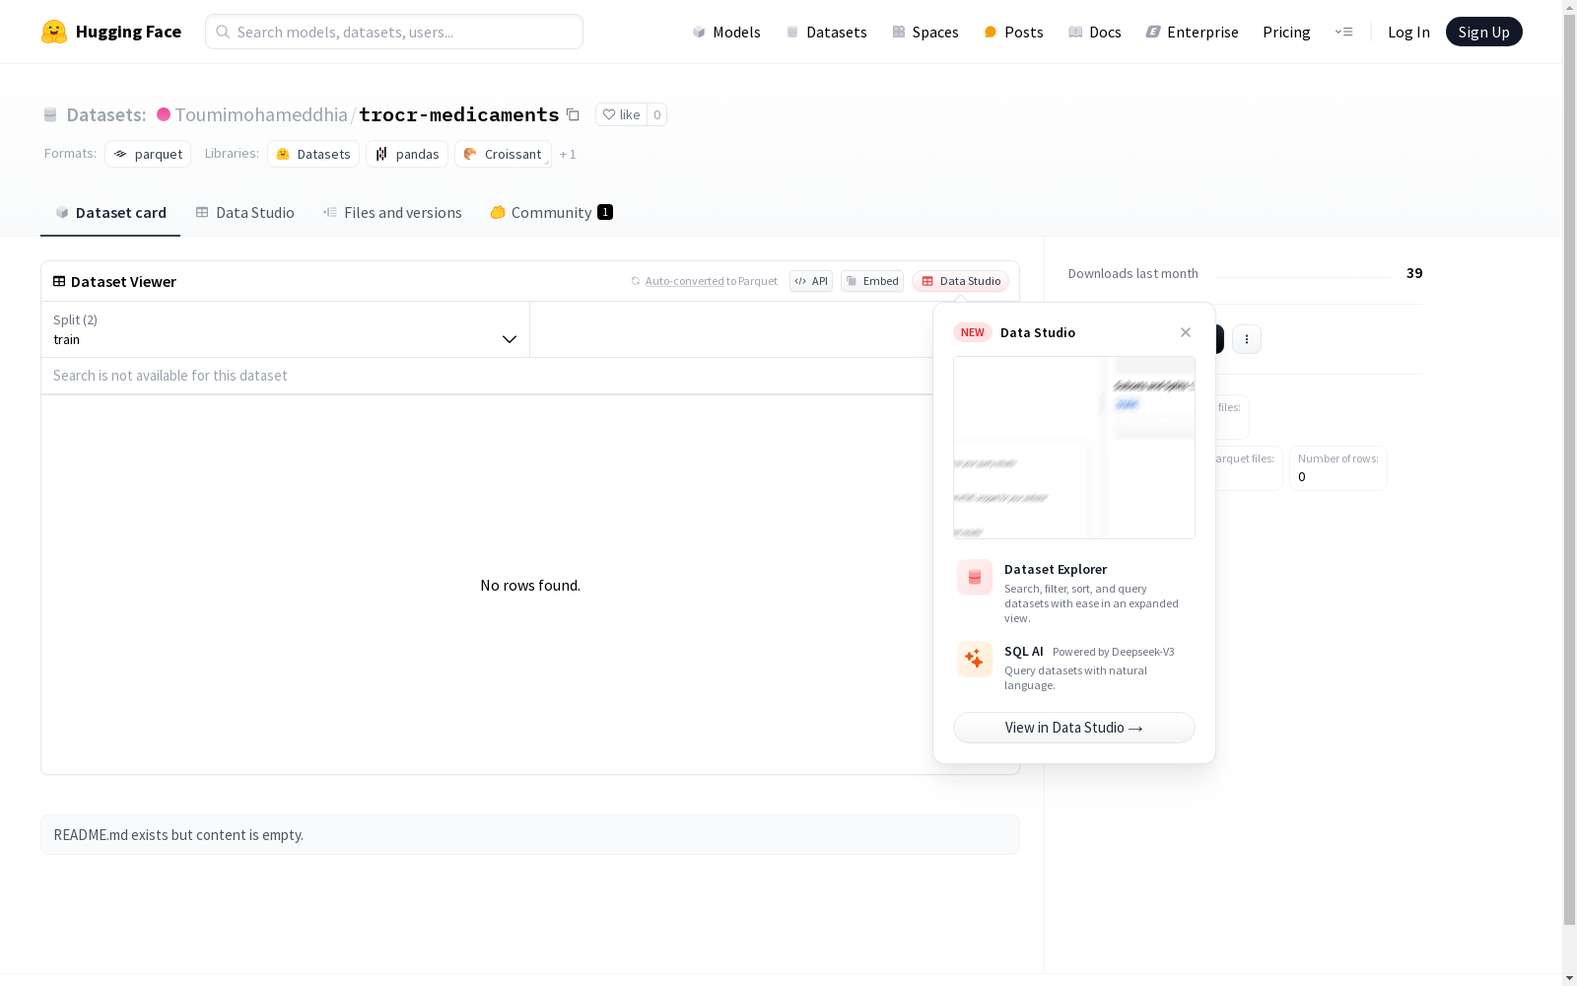Click View in Data Studio button
The height and width of the screenshot is (986, 1577).
coord(1074,728)
